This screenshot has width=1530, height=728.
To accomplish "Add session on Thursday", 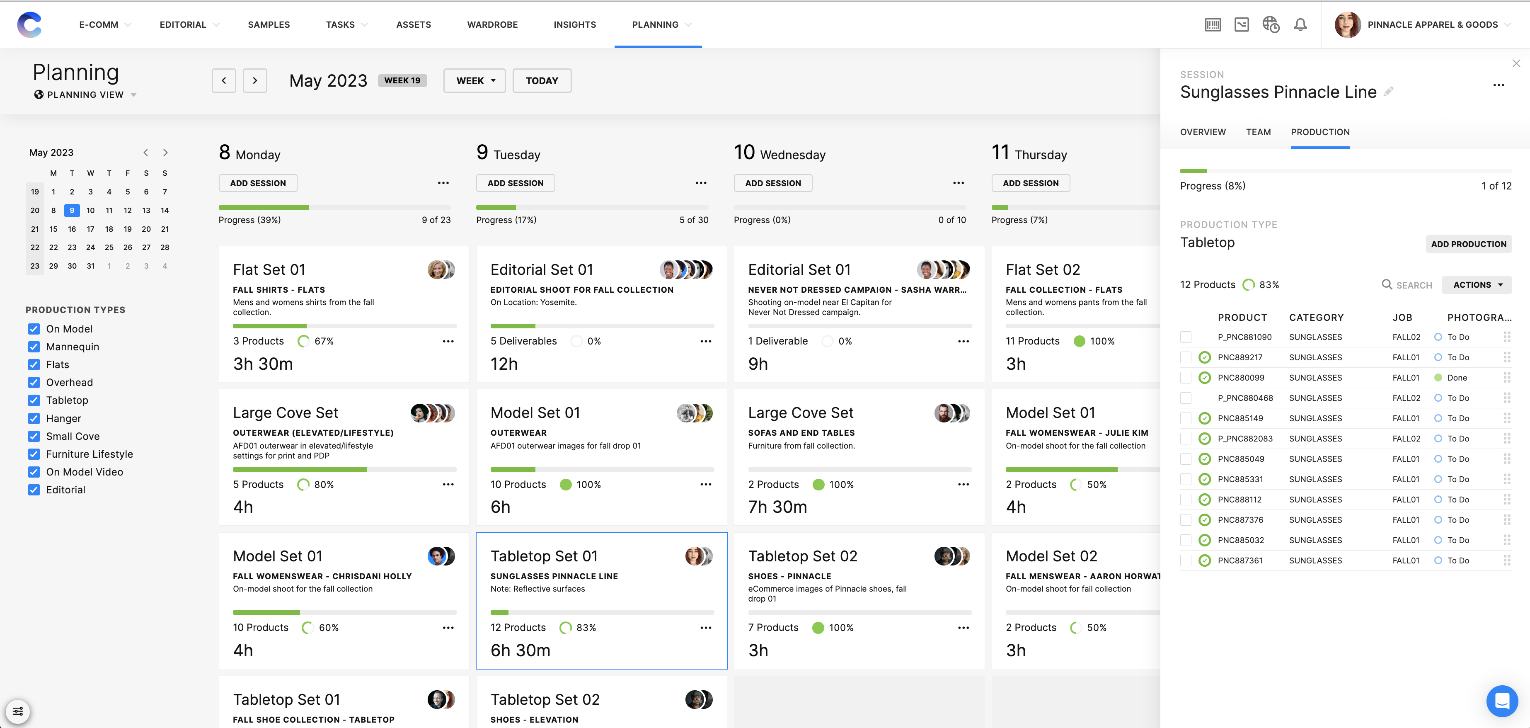I will tap(1031, 183).
